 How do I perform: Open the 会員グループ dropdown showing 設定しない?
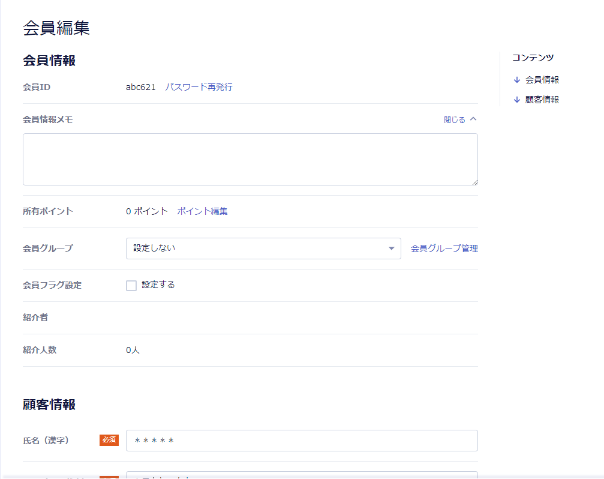coord(258,249)
